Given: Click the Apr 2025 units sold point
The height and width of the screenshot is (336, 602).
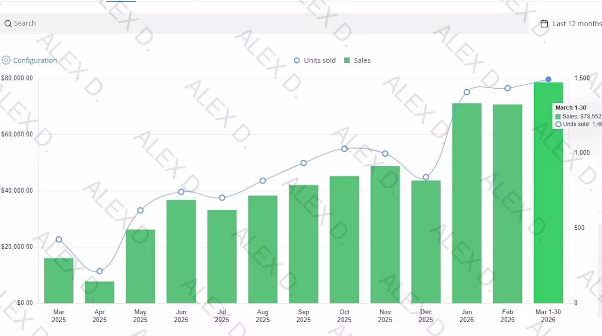Looking at the screenshot, I should (100, 271).
